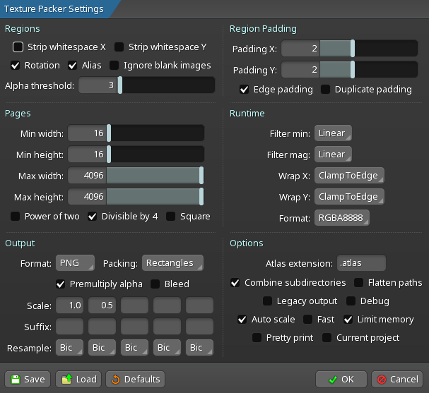Open the Runtime Format RGBA8888 dropdown
The width and height of the screenshot is (429, 393).
[342, 217]
